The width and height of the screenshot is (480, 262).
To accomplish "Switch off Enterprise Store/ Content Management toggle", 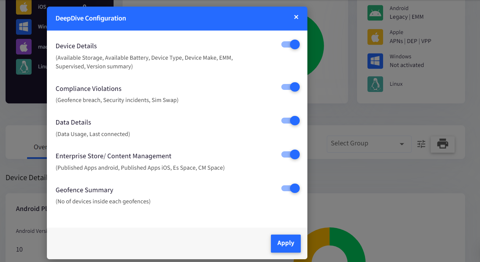I will [290, 154].
